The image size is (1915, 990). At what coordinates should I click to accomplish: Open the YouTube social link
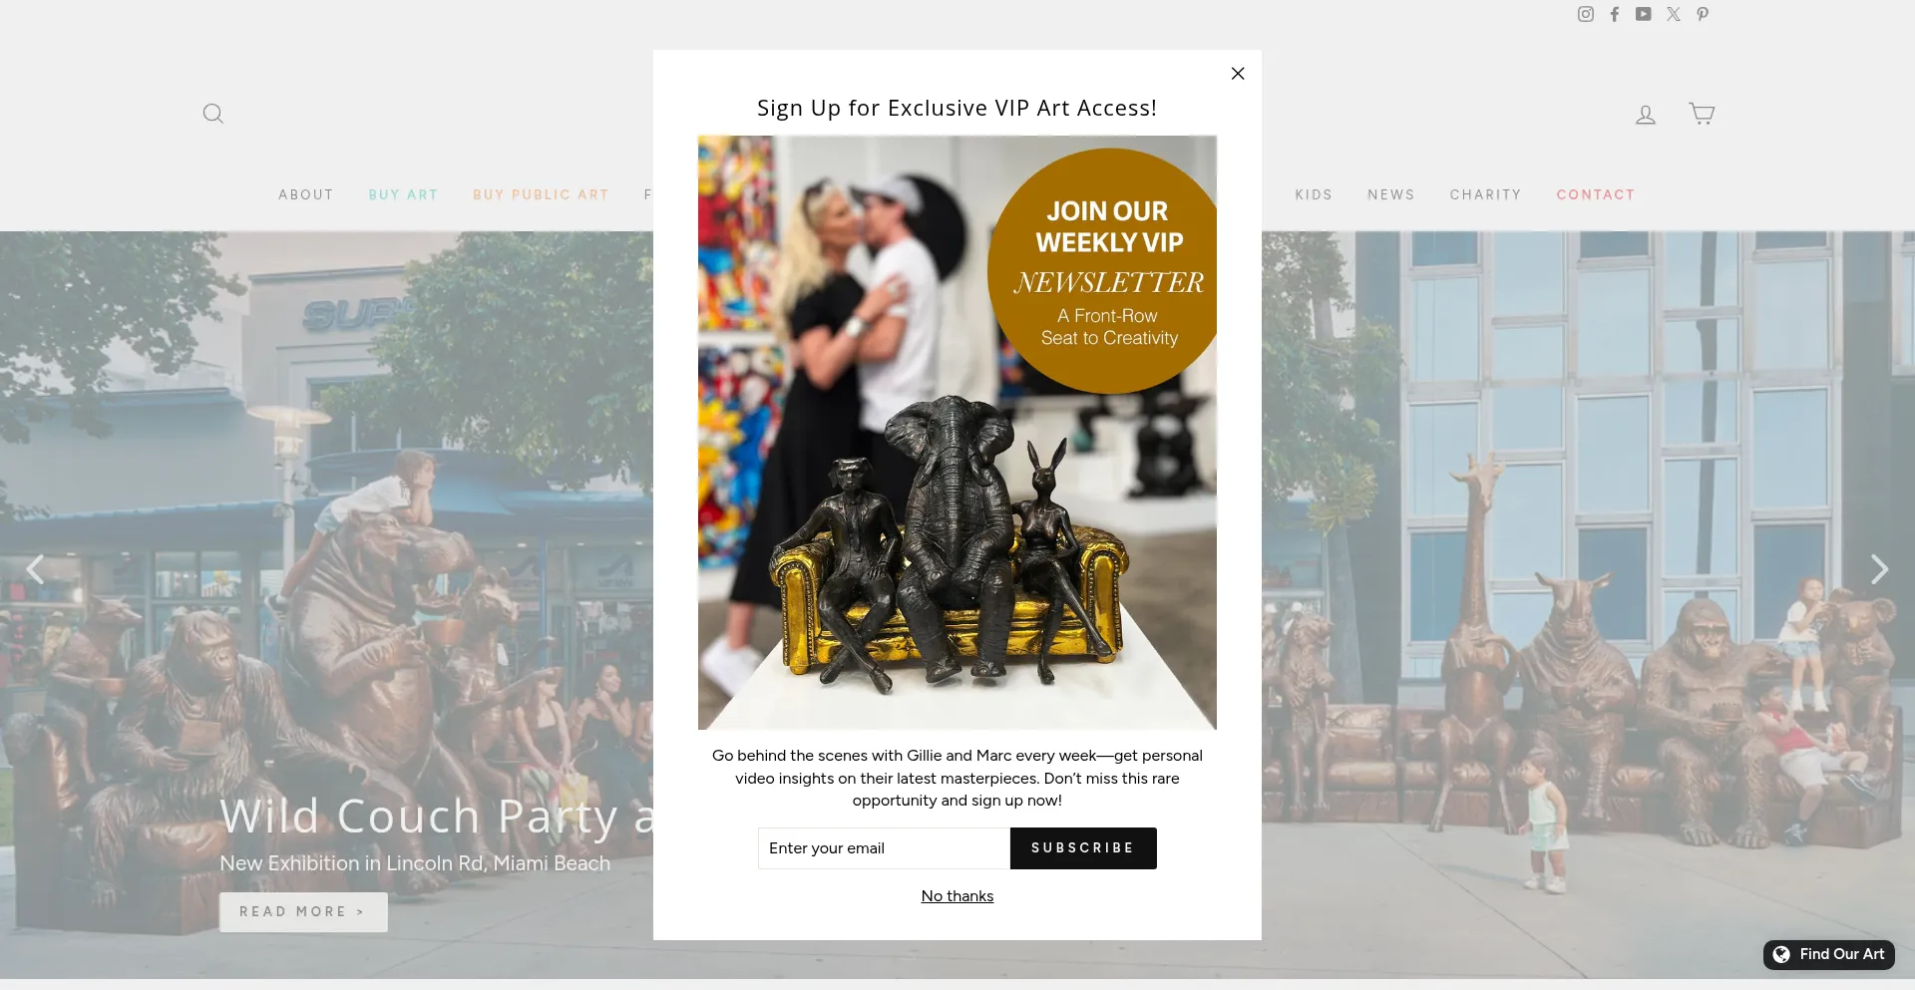1644,14
